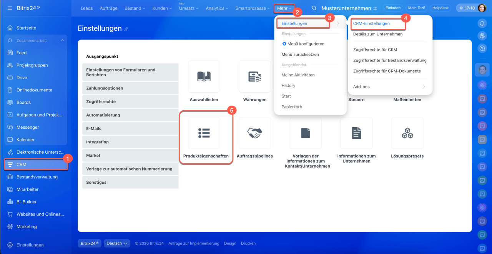Open the Aufträge tab
Image resolution: width=492 pixels, height=254 pixels.
[x=109, y=8]
